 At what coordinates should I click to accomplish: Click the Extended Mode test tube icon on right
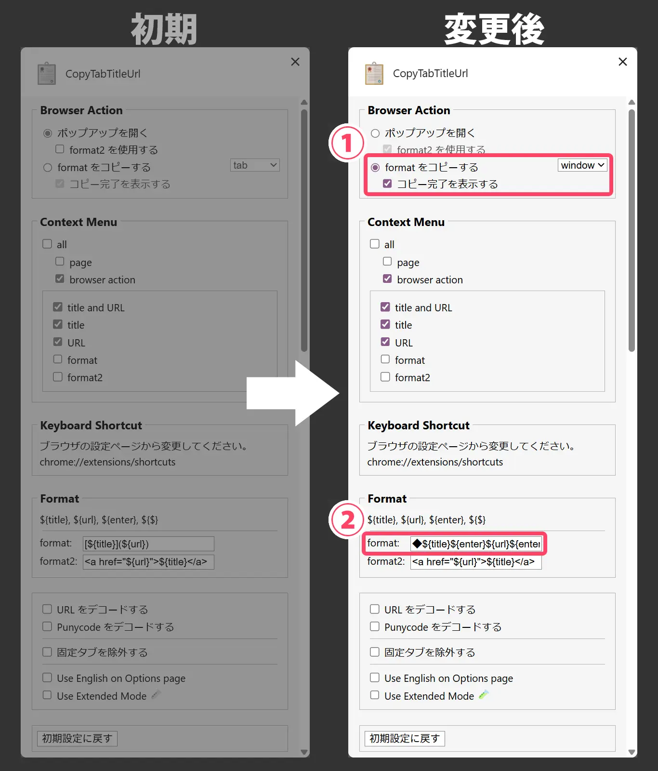[x=484, y=695]
